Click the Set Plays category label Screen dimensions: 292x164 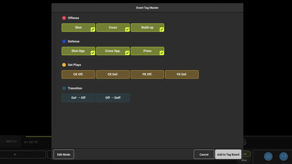pyautogui.click(x=74, y=65)
